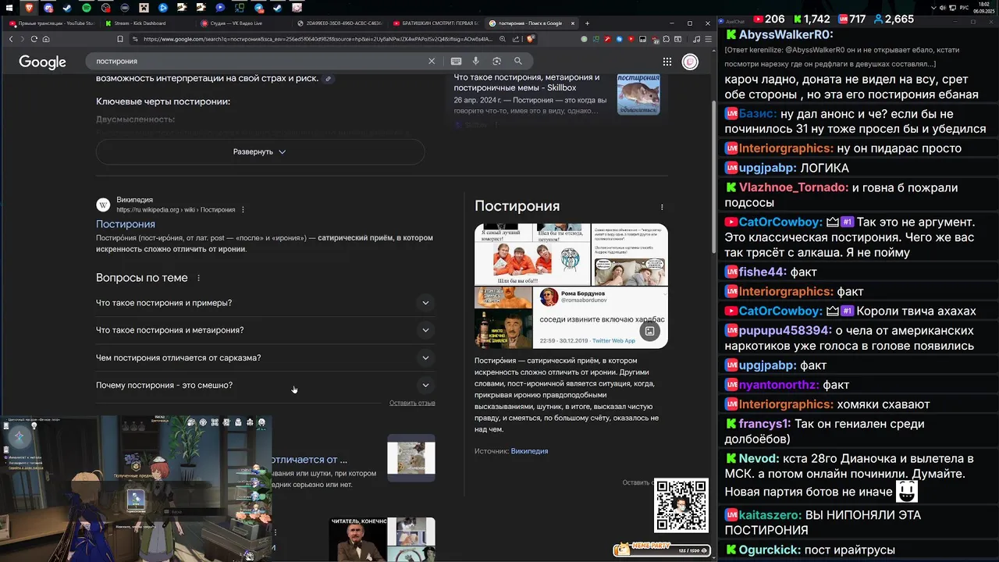Click inside the Google search field
Image resolution: width=999 pixels, height=562 pixels.
pyautogui.click(x=258, y=61)
